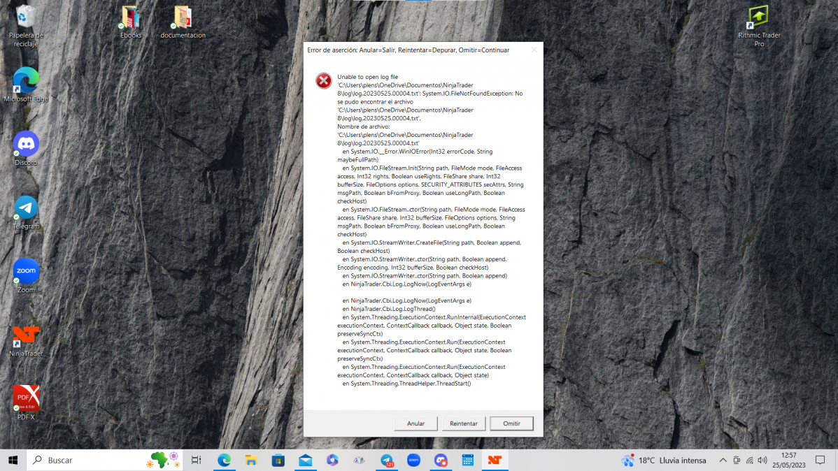
Task: Open the butterfly-like app icon in the taskbar
Action: click(359, 461)
